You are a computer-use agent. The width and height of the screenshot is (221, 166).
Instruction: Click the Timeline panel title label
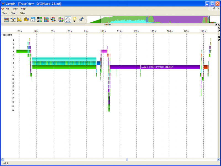[x=107, y=25]
